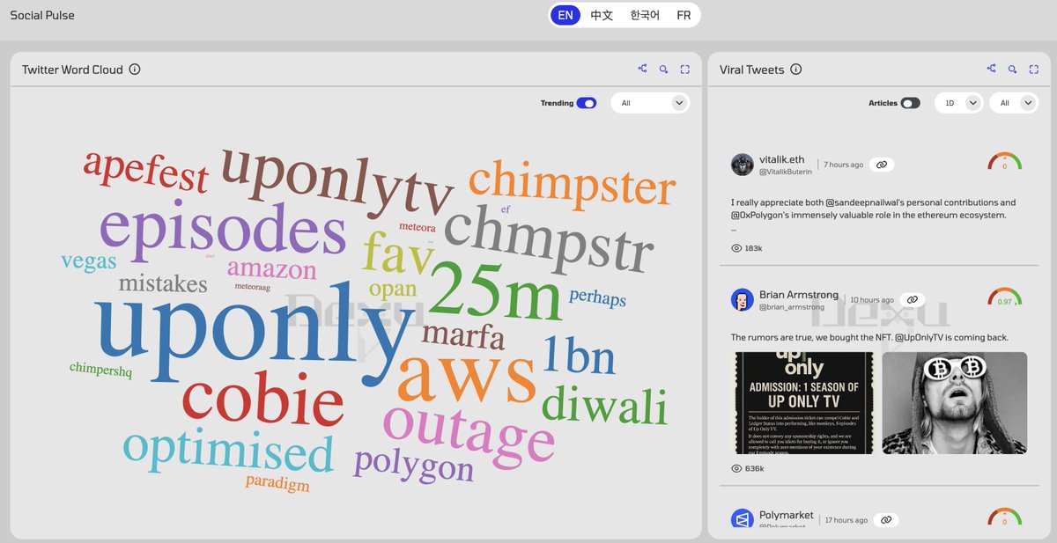Click sentiment gauge on Polymarket tweet
The height and width of the screenshot is (543, 1057).
click(x=1004, y=517)
